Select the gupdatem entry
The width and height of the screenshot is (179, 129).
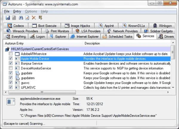(x=87, y=78)
